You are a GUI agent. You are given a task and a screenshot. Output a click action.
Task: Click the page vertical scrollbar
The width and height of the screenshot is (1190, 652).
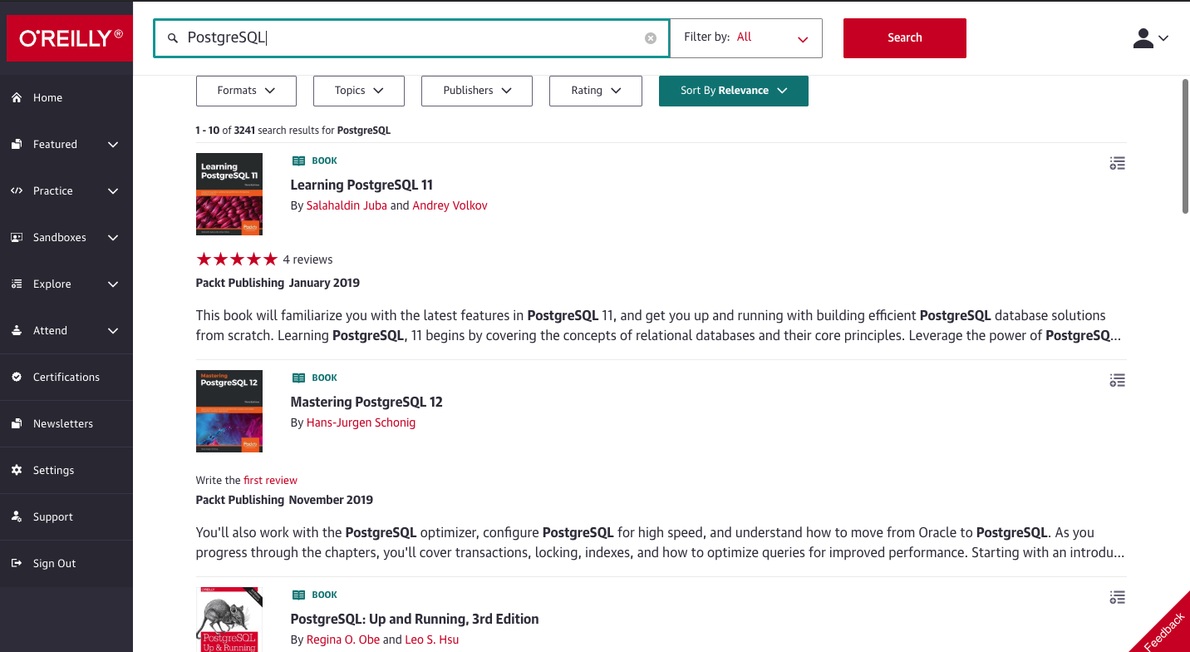click(x=1185, y=146)
